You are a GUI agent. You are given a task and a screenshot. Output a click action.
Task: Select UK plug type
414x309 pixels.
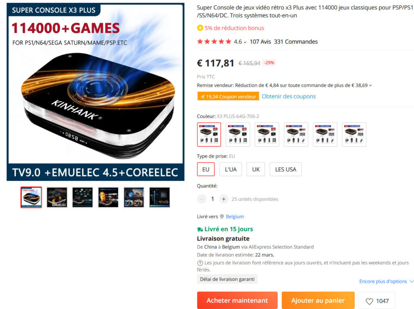[256, 169]
